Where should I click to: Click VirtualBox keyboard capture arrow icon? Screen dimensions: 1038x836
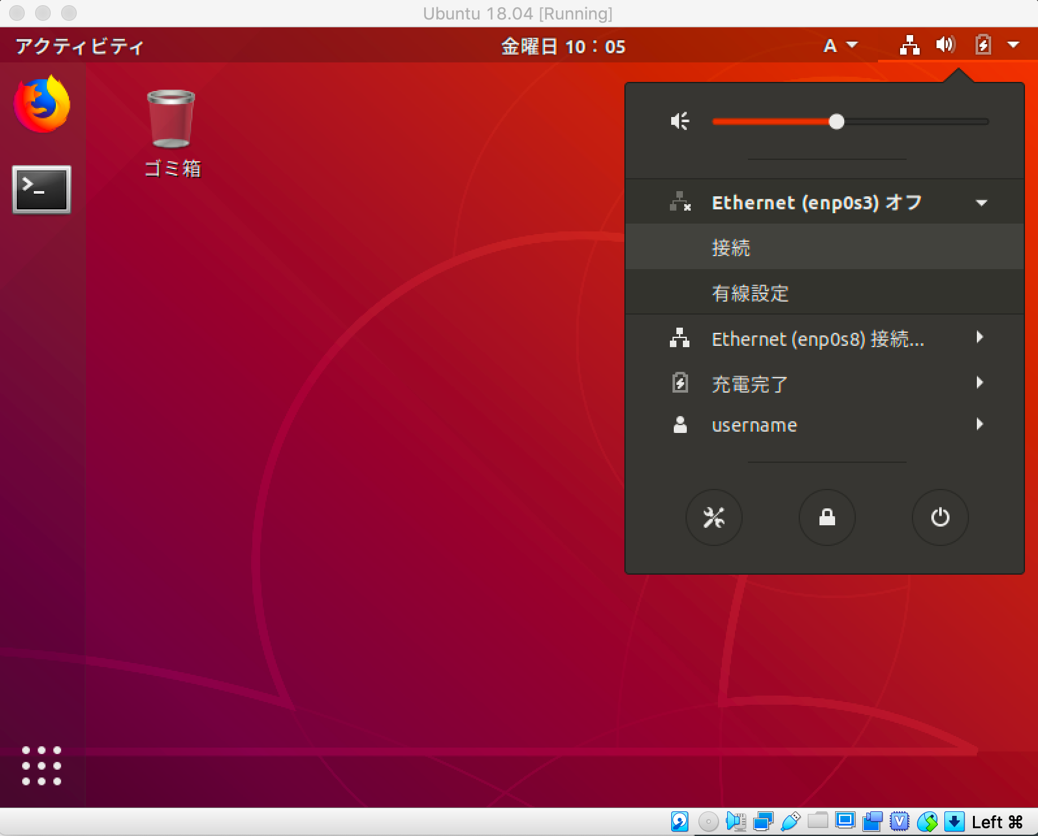coord(954,822)
